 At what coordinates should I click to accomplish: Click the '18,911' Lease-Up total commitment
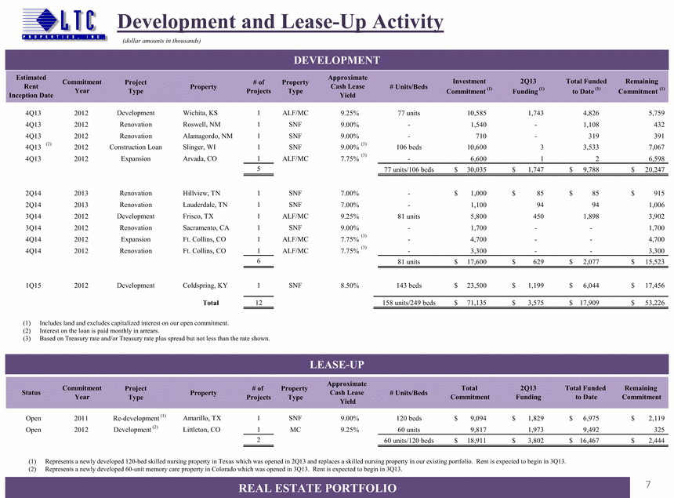[477, 441]
